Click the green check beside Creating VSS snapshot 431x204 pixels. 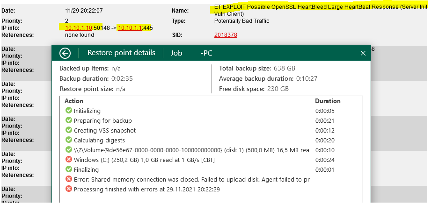click(x=69, y=130)
